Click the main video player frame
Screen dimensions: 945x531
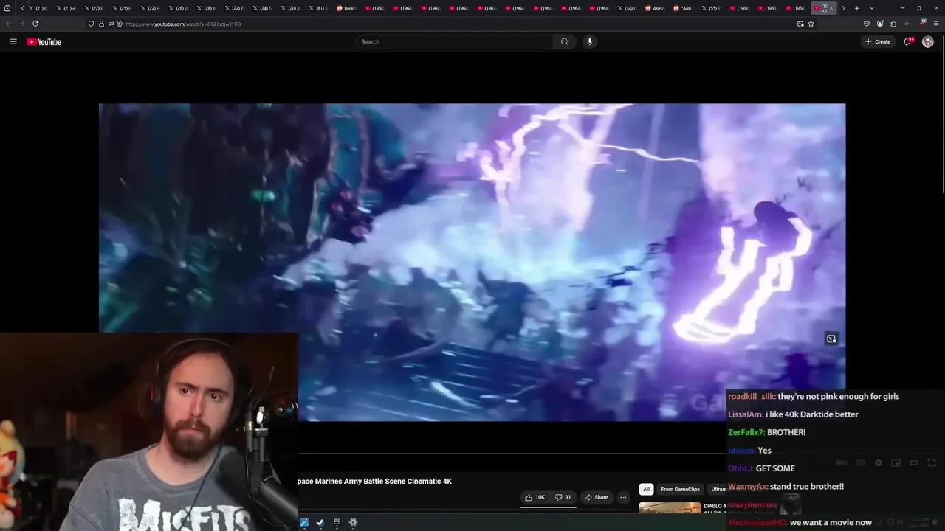[x=472, y=262]
